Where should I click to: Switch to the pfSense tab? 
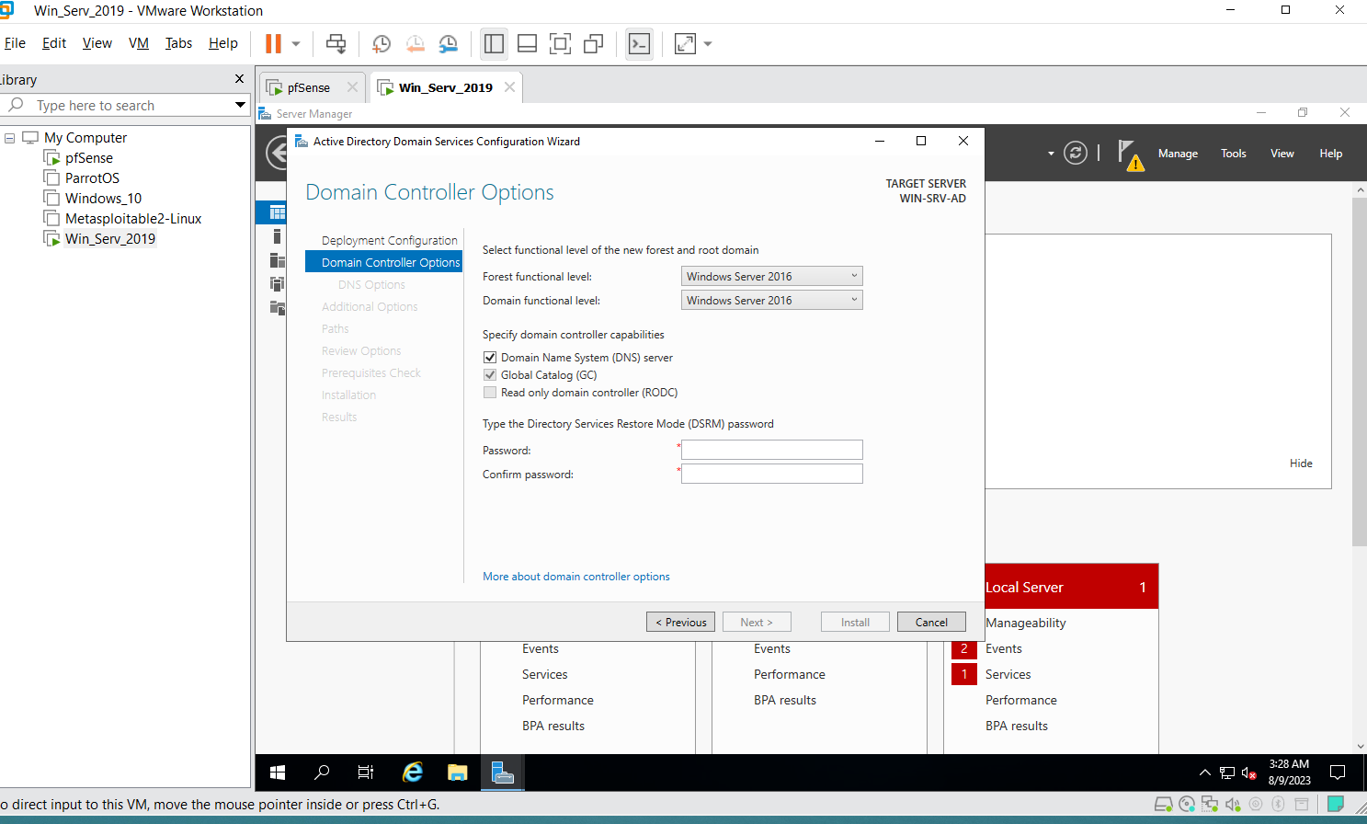(x=310, y=87)
